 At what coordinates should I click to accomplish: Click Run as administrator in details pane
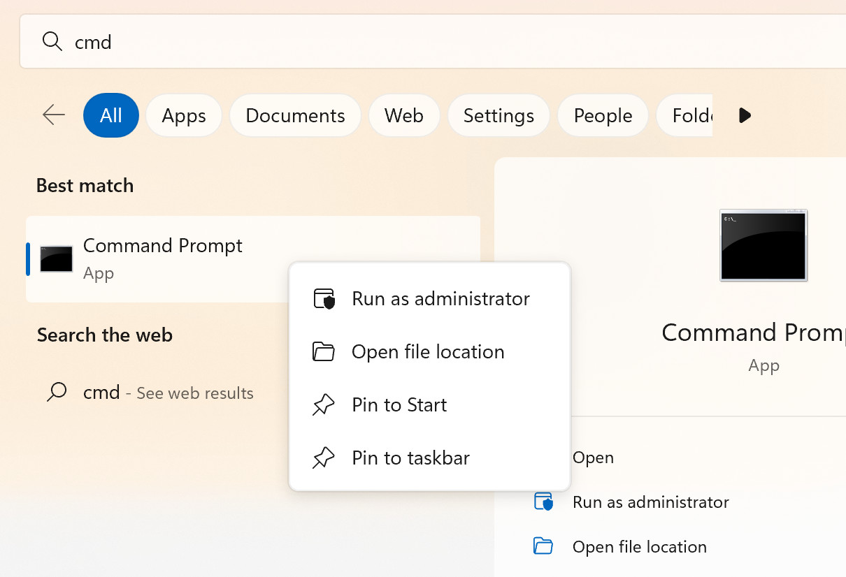[x=650, y=502]
